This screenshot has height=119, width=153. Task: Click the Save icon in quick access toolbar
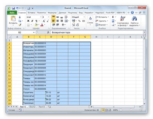[x=13, y=8]
